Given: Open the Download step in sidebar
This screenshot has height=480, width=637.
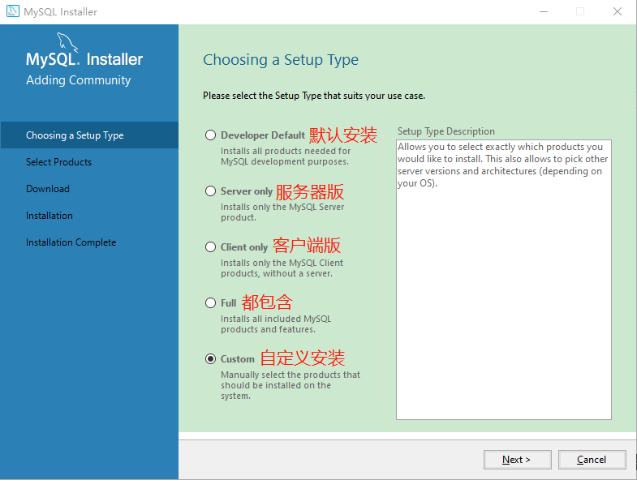Looking at the screenshot, I should coord(48,188).
